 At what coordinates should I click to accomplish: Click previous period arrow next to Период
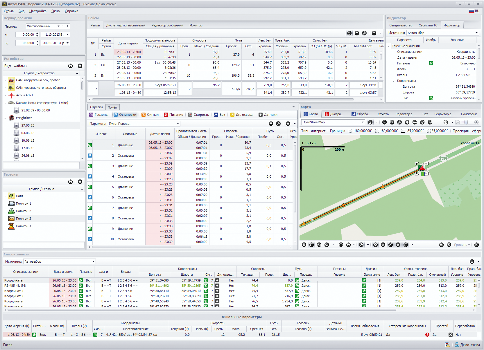[63, 26]
